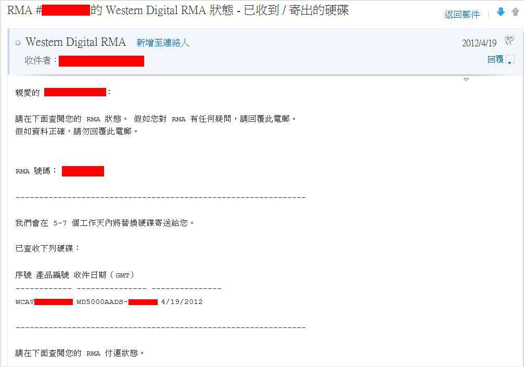The width and height of the screenshot is (524, 367).
Task: Click 新增至連絡人 to add sender
Action: point(163,43)
